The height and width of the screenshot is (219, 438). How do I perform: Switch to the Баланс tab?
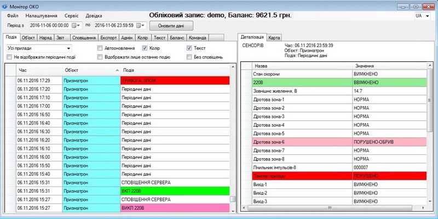[x=177, y=38]
